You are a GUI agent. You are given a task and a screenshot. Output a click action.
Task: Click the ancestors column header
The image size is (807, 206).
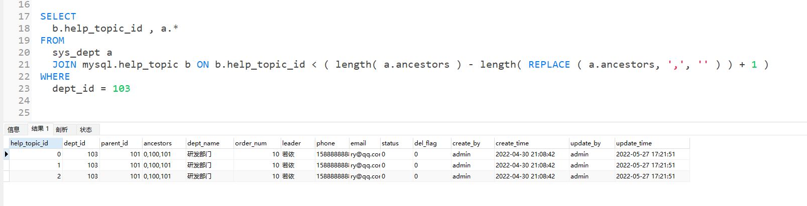pos(158,143)
